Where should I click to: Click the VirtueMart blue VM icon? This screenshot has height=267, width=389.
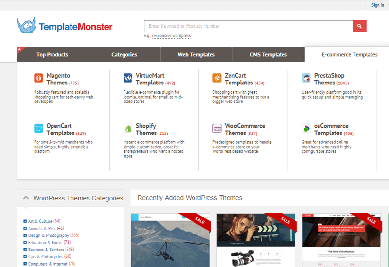128,78
